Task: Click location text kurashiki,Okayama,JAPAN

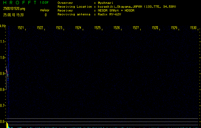Action: coord(120,7)
